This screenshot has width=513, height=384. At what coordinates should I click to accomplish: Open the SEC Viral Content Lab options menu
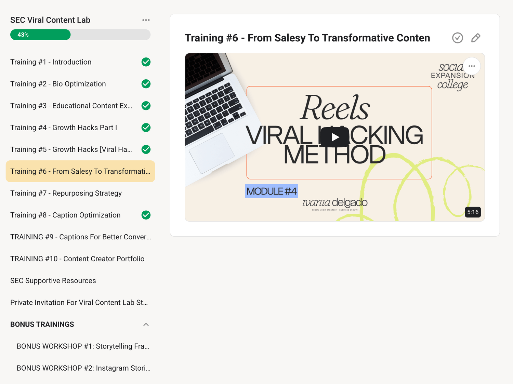[146, 20]
